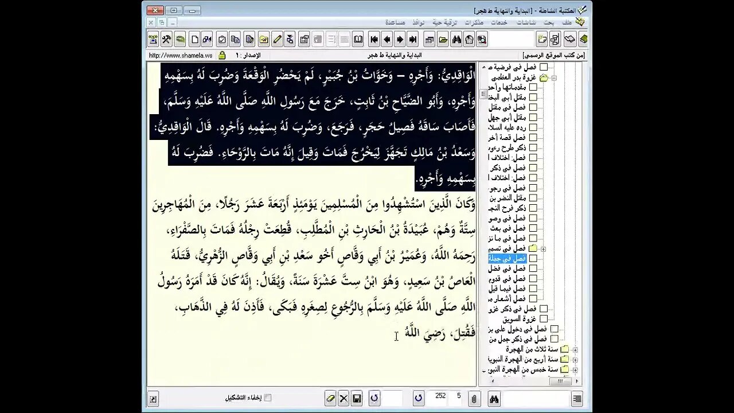
Task: Select tree item غزوة السويق
Action: tap(520, 319)
